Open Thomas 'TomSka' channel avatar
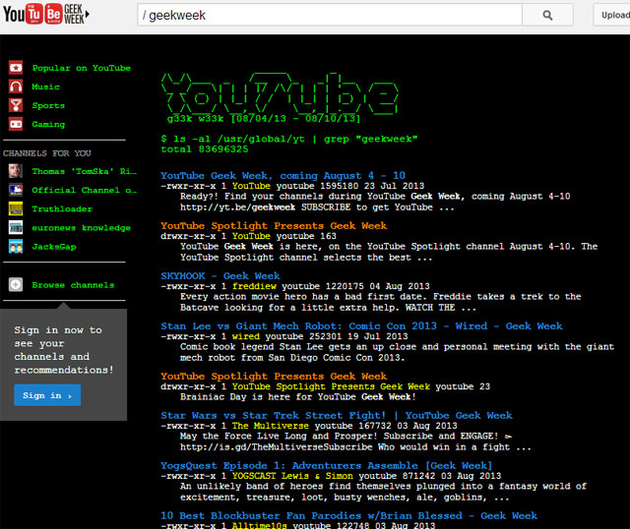 [x=16, y=171]
